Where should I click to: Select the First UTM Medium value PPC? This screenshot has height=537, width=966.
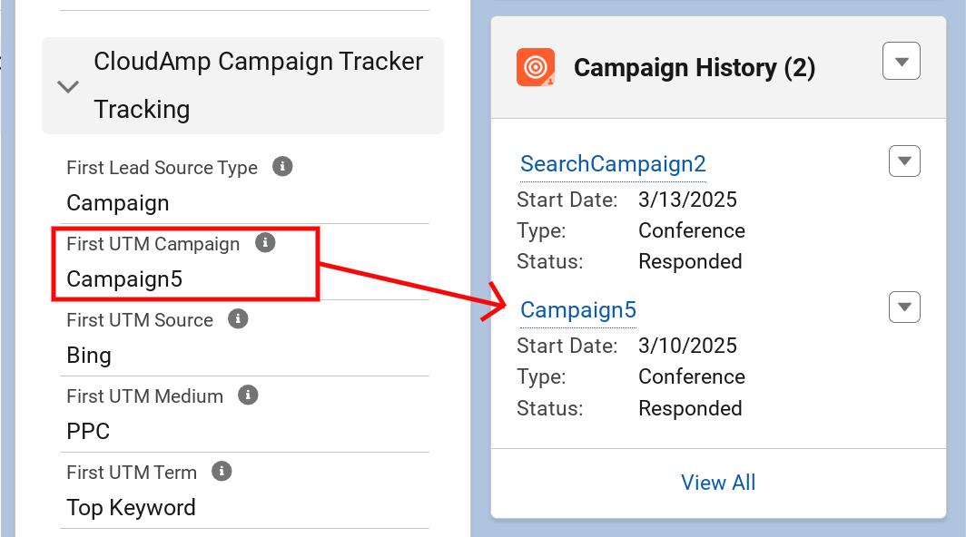[x=88, y=431]
